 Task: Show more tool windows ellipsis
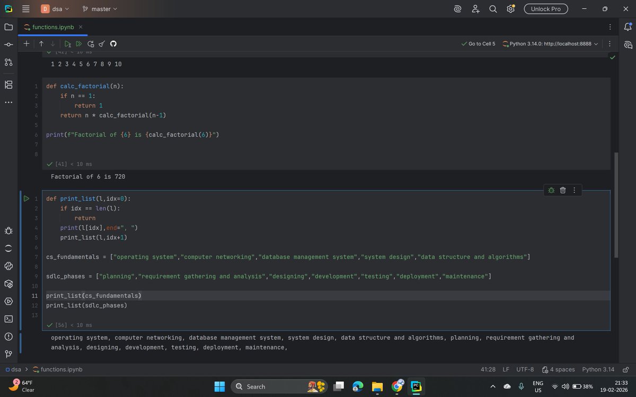click(8, 102)
